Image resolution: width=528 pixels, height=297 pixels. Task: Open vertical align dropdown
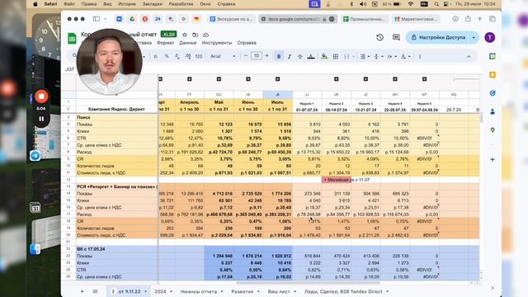click(379, 57)
